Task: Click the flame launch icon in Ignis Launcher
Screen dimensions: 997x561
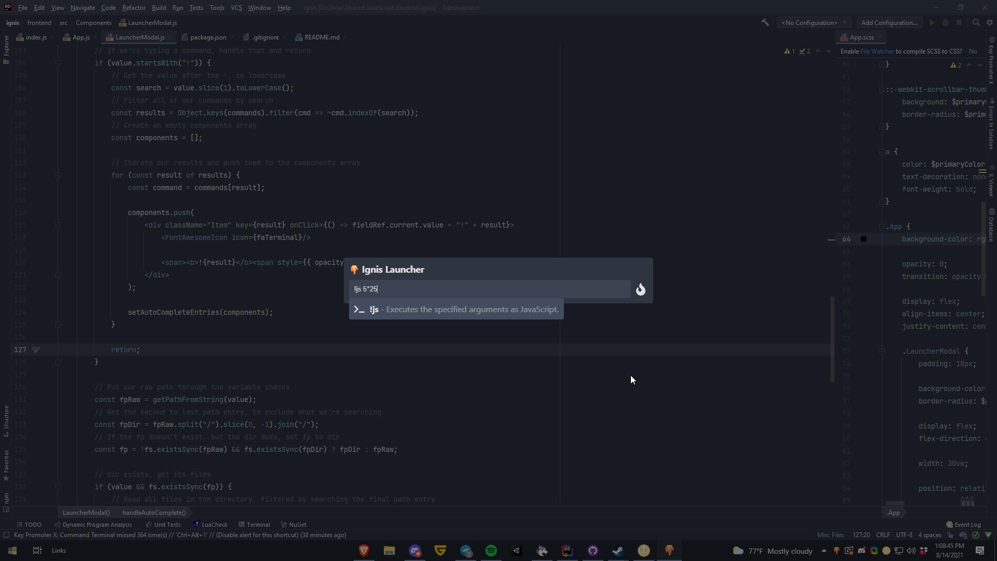Action: (641, 289)
